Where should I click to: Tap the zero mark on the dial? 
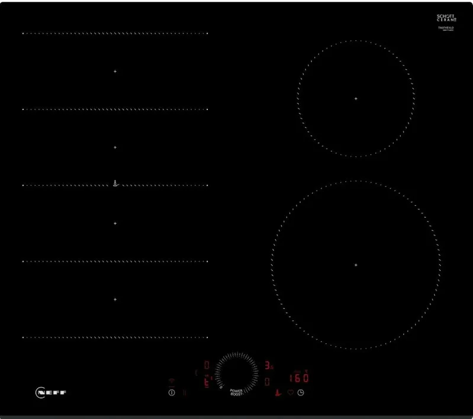coord(221,388)
